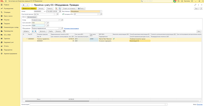Switch to the Дополнительно tab
The height and width of the screenshot is (106, 204).
click(x=31, y=17)
